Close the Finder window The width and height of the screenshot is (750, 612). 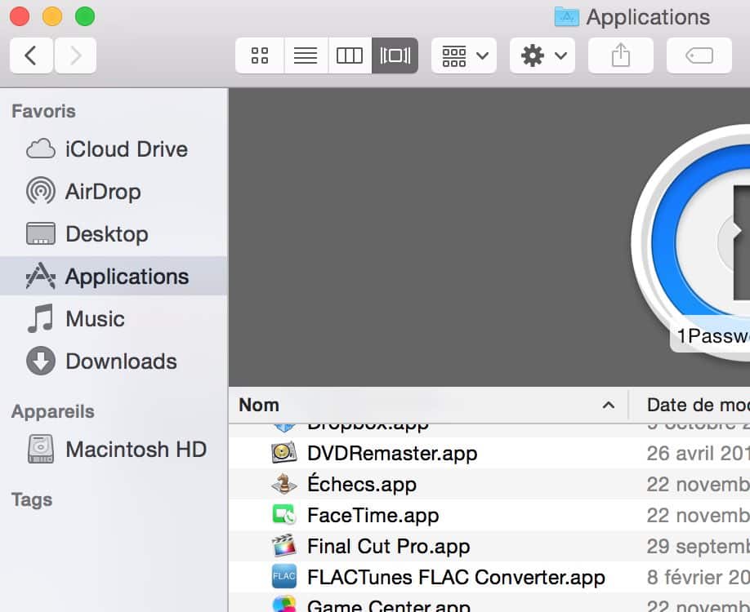pyautogui.click(x=20, y=16)
